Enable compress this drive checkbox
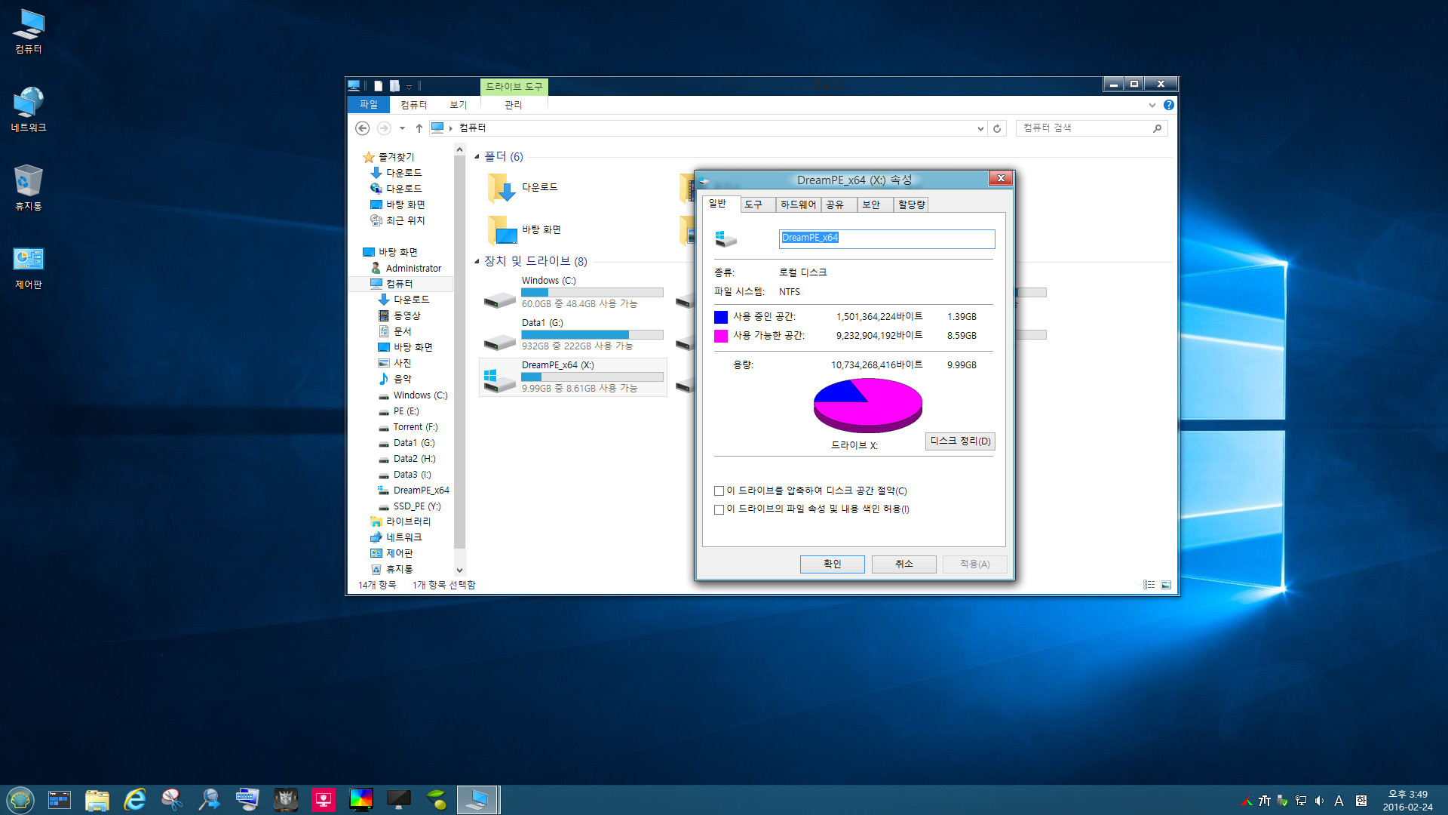The image size is (1448, 815). (x=719, y=491)
